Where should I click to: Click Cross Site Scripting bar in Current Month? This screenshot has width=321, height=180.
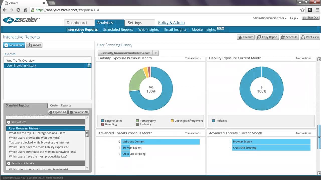tap(271, 148)
